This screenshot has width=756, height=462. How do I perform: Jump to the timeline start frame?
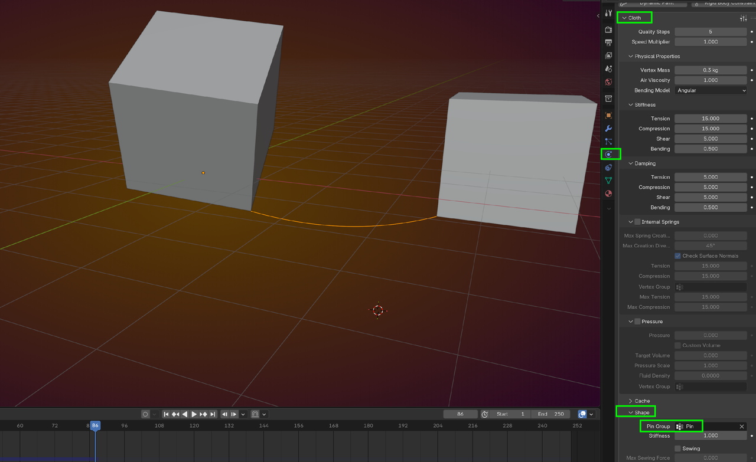[x=166, y=414]
